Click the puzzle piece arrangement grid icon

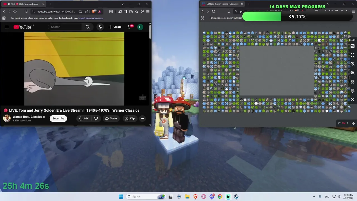tap(353, 82)
